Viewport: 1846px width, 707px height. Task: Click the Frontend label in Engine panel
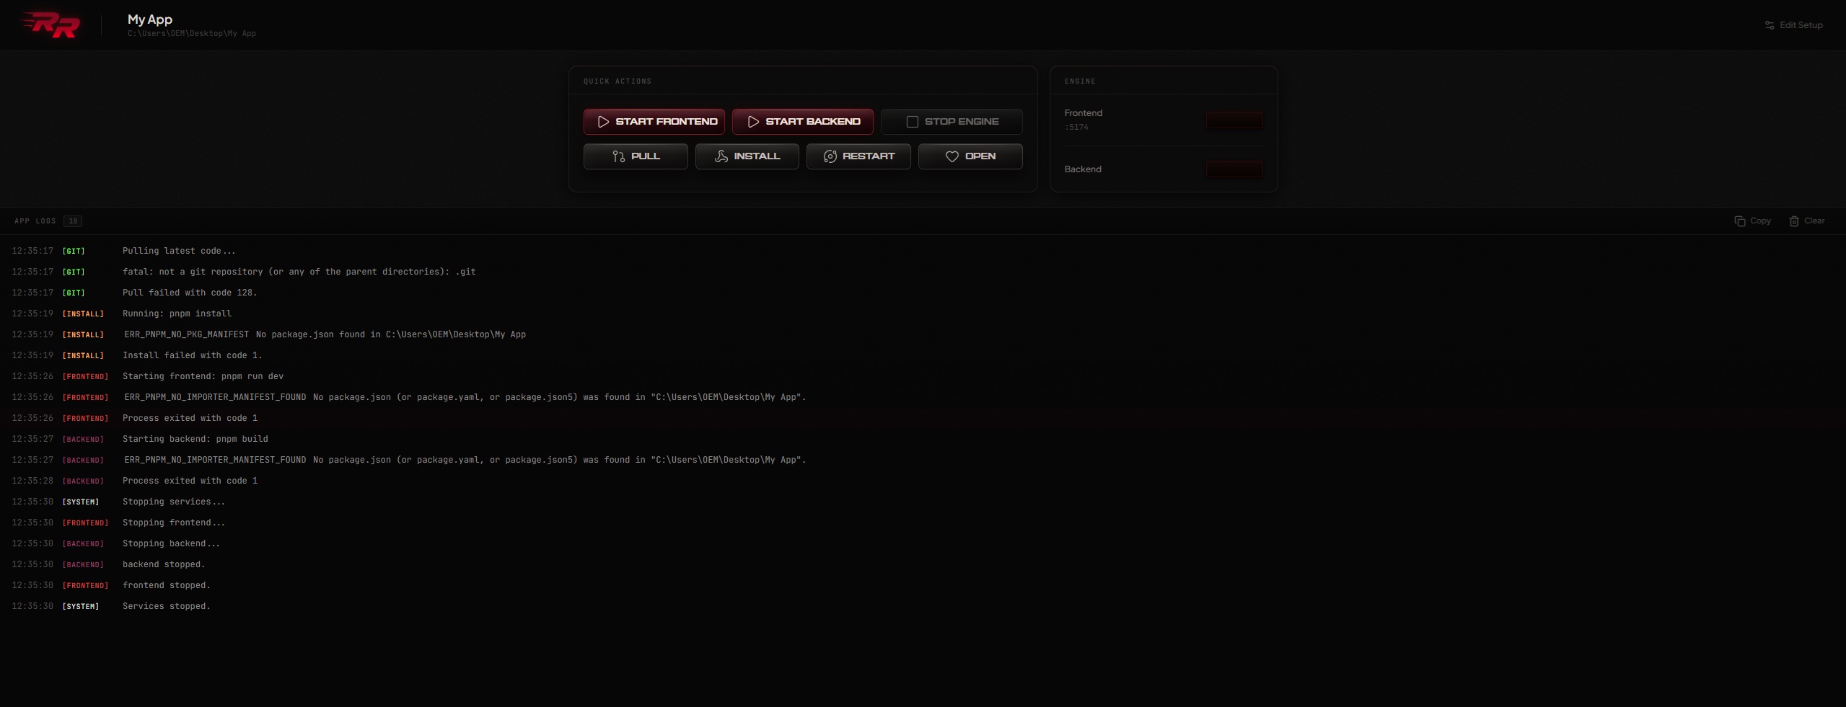tap(1084, 113)
